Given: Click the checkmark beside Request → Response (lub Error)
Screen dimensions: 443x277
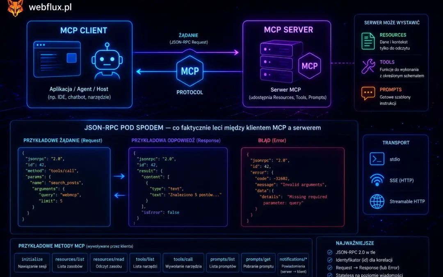Looking at the screenshot, I should [329, 268].
